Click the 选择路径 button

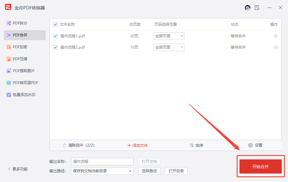(x=149, y=171)
